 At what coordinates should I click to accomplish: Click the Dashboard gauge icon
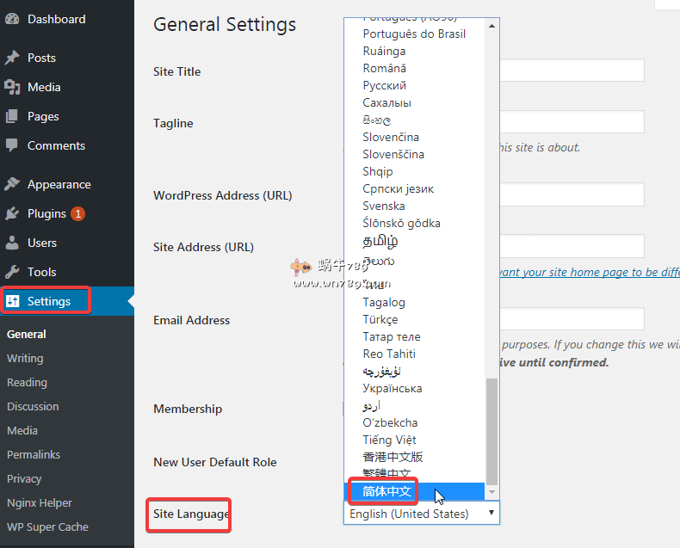coord(13,19)
